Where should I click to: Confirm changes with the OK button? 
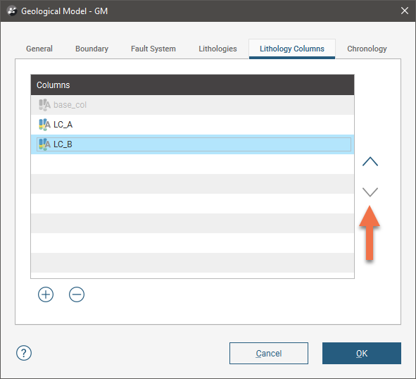click(x=362, y=353)
